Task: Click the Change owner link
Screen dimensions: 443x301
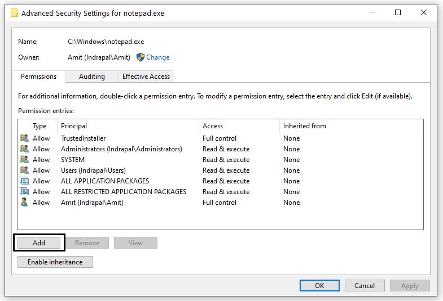Action: [158, 57]
